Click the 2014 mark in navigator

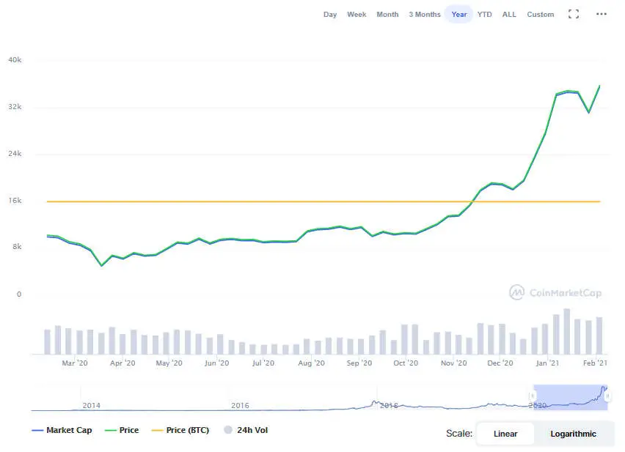click(91, 405)
